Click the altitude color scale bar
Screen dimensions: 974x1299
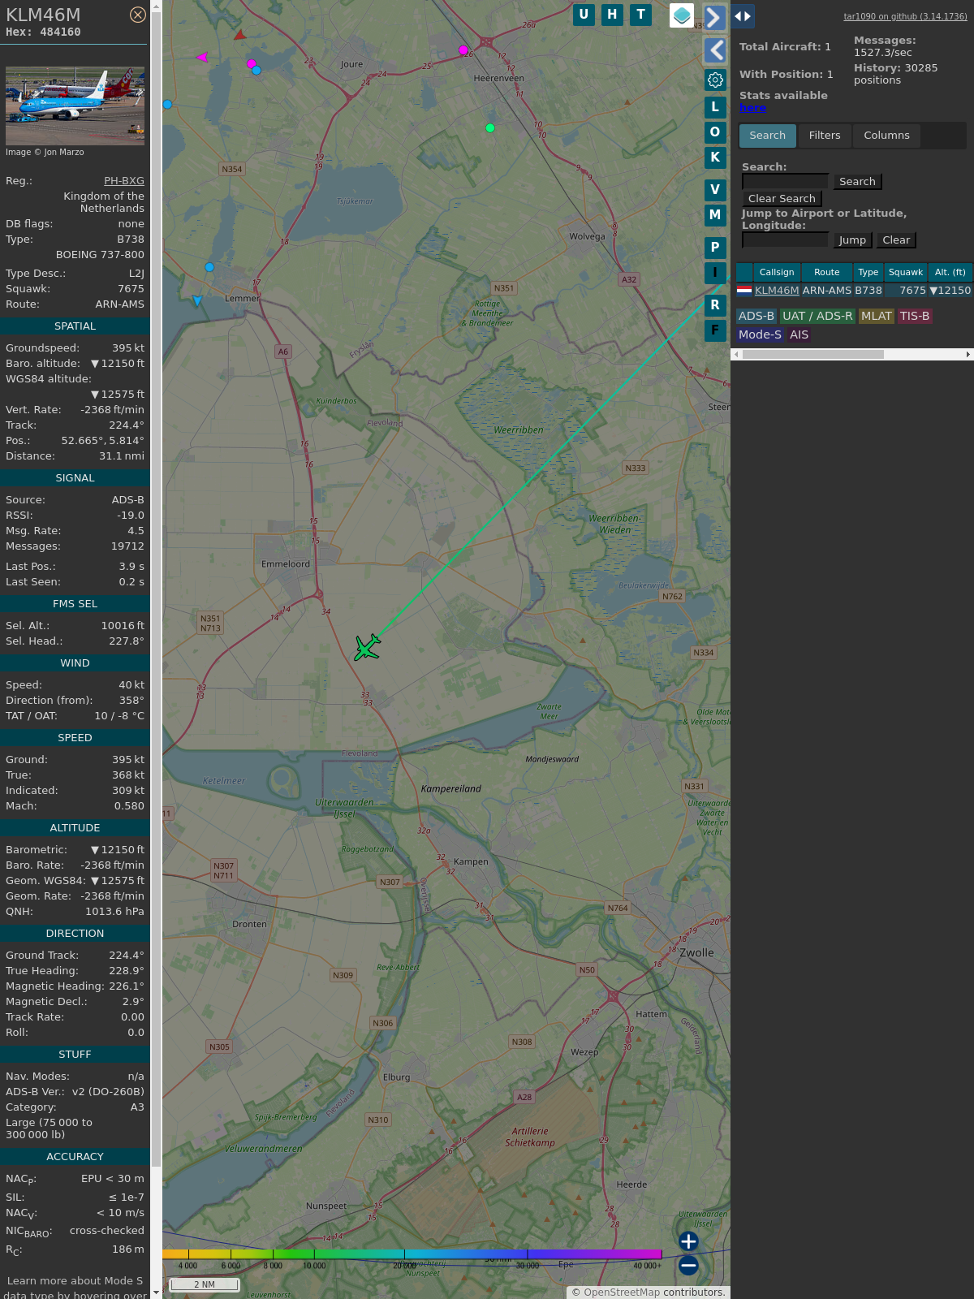click(412, 1254)
